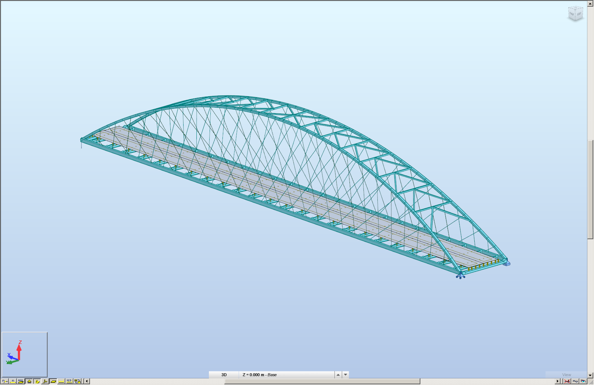Click the View panel label
594x385 pixels.
pyautogui.click(x=566, y=374)
